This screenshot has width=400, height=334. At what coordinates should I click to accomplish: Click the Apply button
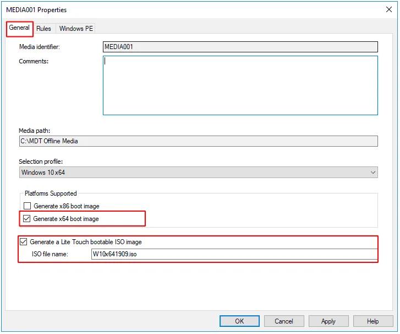pos(328,321)
